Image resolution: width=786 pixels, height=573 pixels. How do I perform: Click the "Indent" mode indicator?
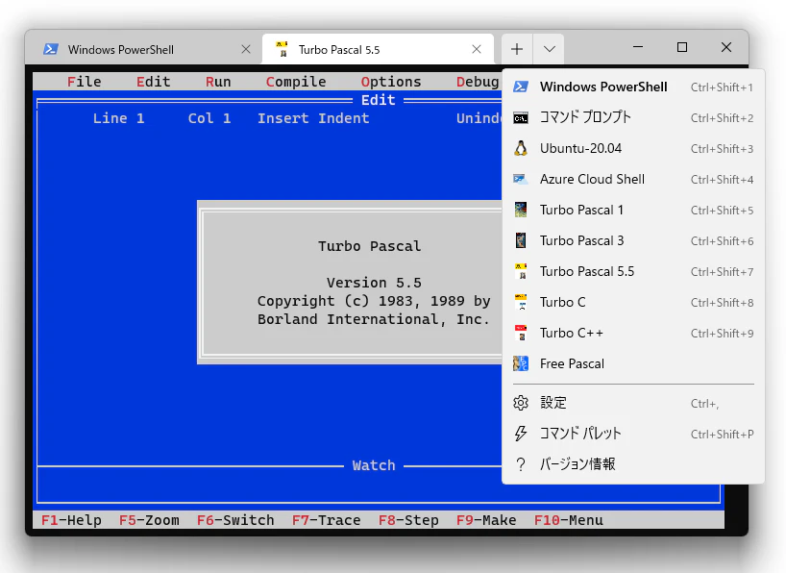(344, 118)
